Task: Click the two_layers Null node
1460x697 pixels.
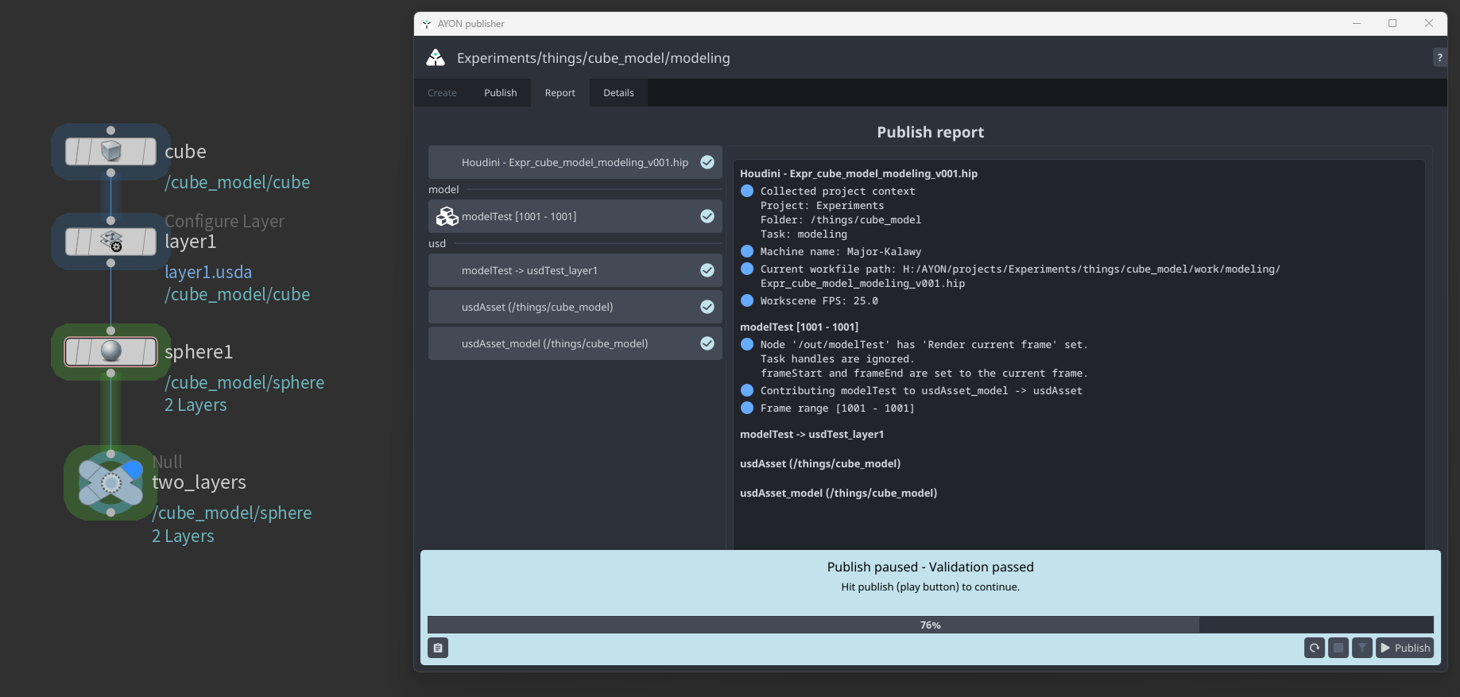Action: [x=110, y=482]
